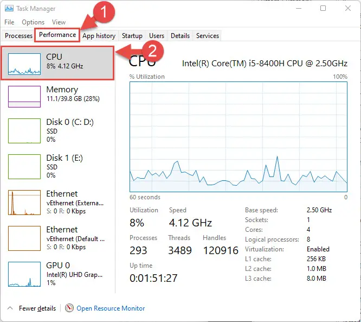Open the Options menu
The height and width of the screenshot is (322, 361).
33,22
